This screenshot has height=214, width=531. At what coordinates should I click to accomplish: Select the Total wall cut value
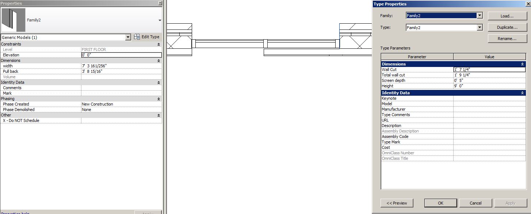pyautogui.click(x=489, y=75)
